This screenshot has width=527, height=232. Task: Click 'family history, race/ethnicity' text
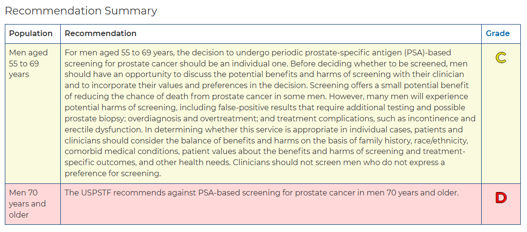click(414, 141)
